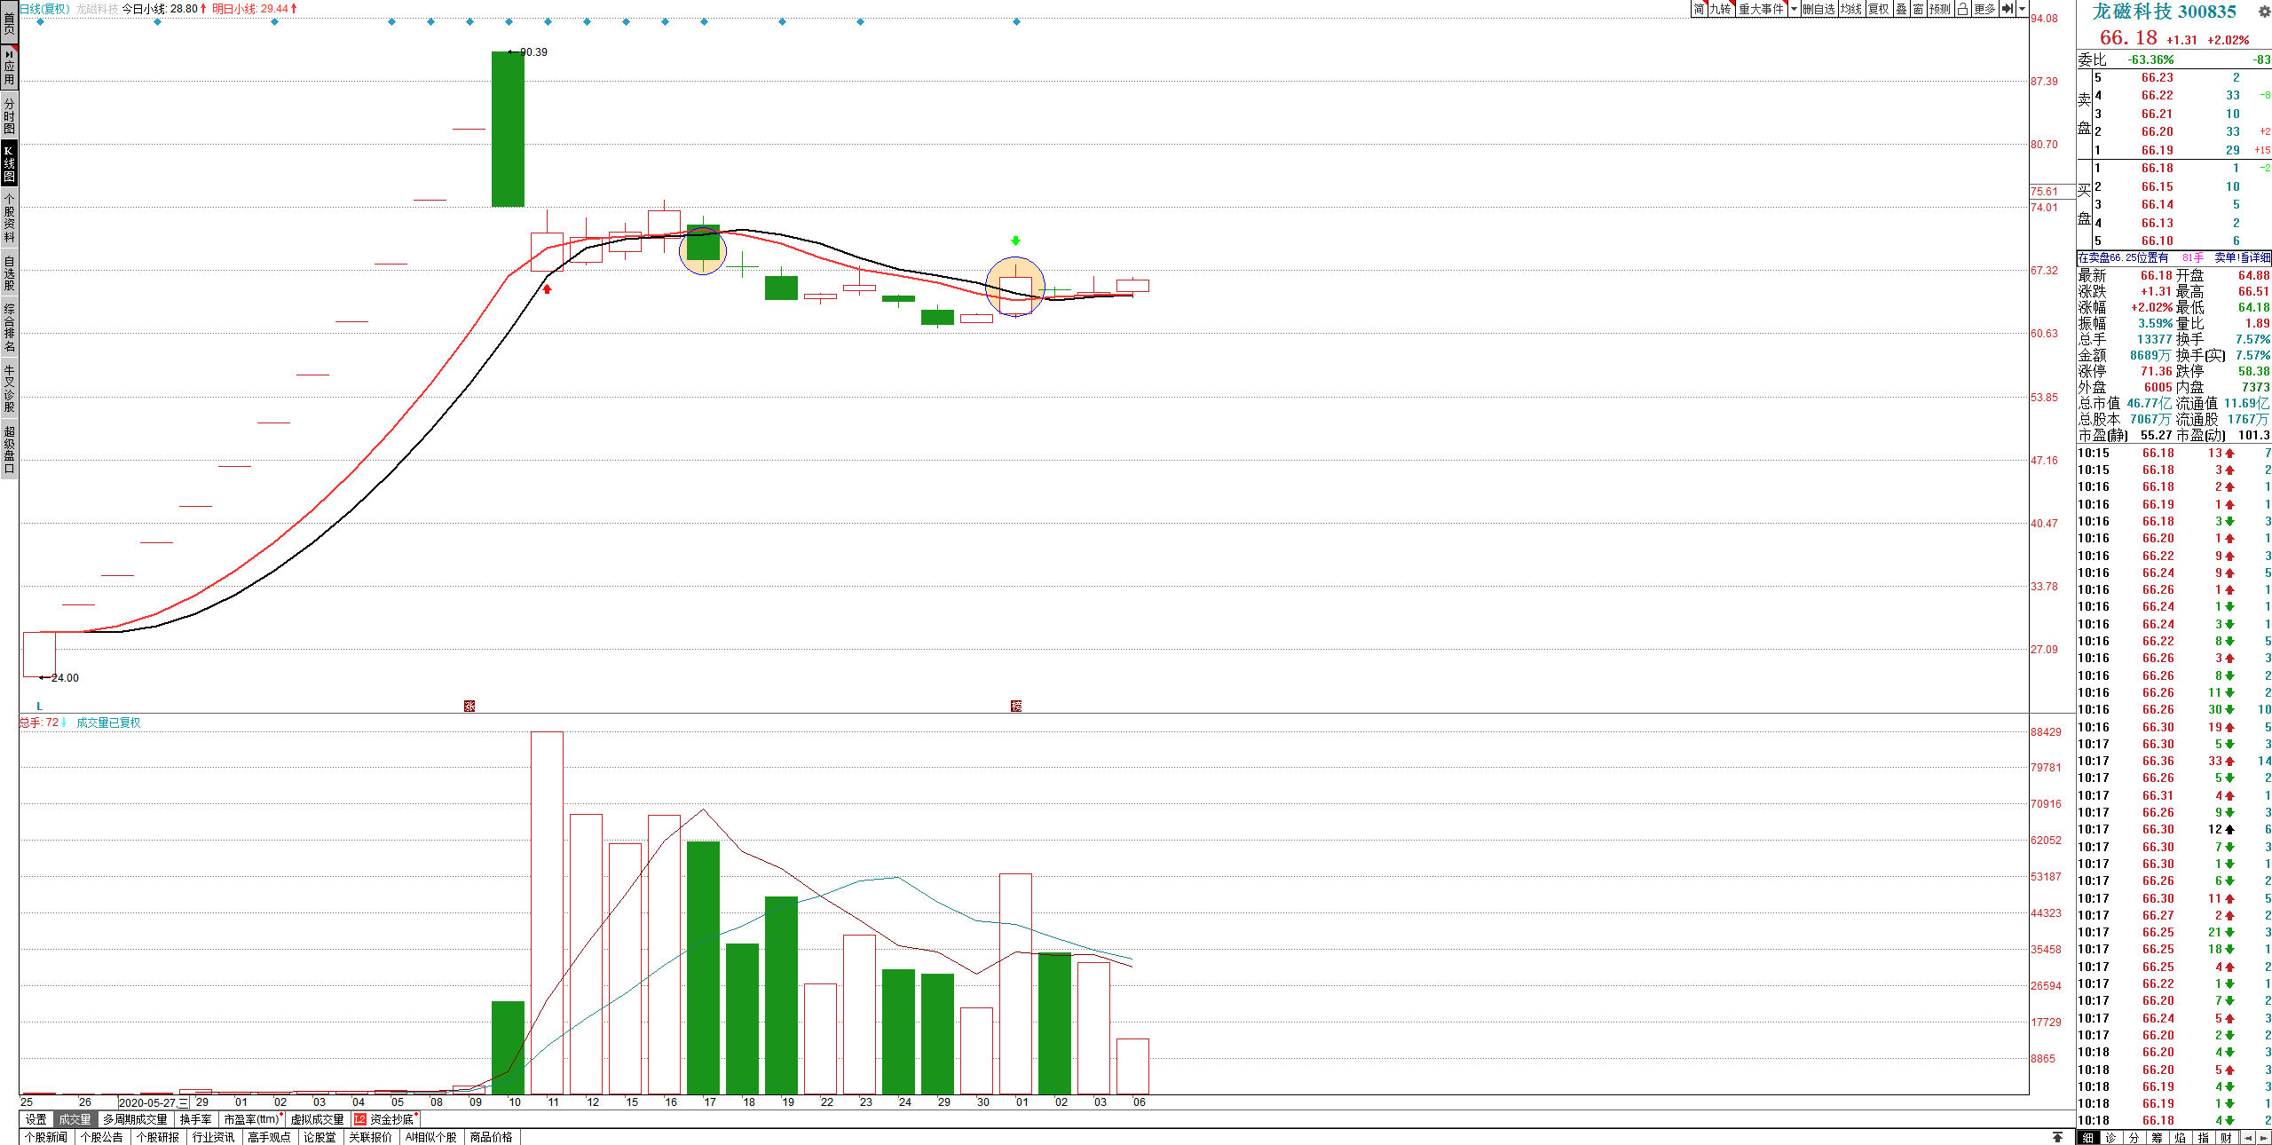Screen dimensions: 2272x1145
Task: Click the green down-arrow marker above the 01 candle
Action: tap(1015, 241)
